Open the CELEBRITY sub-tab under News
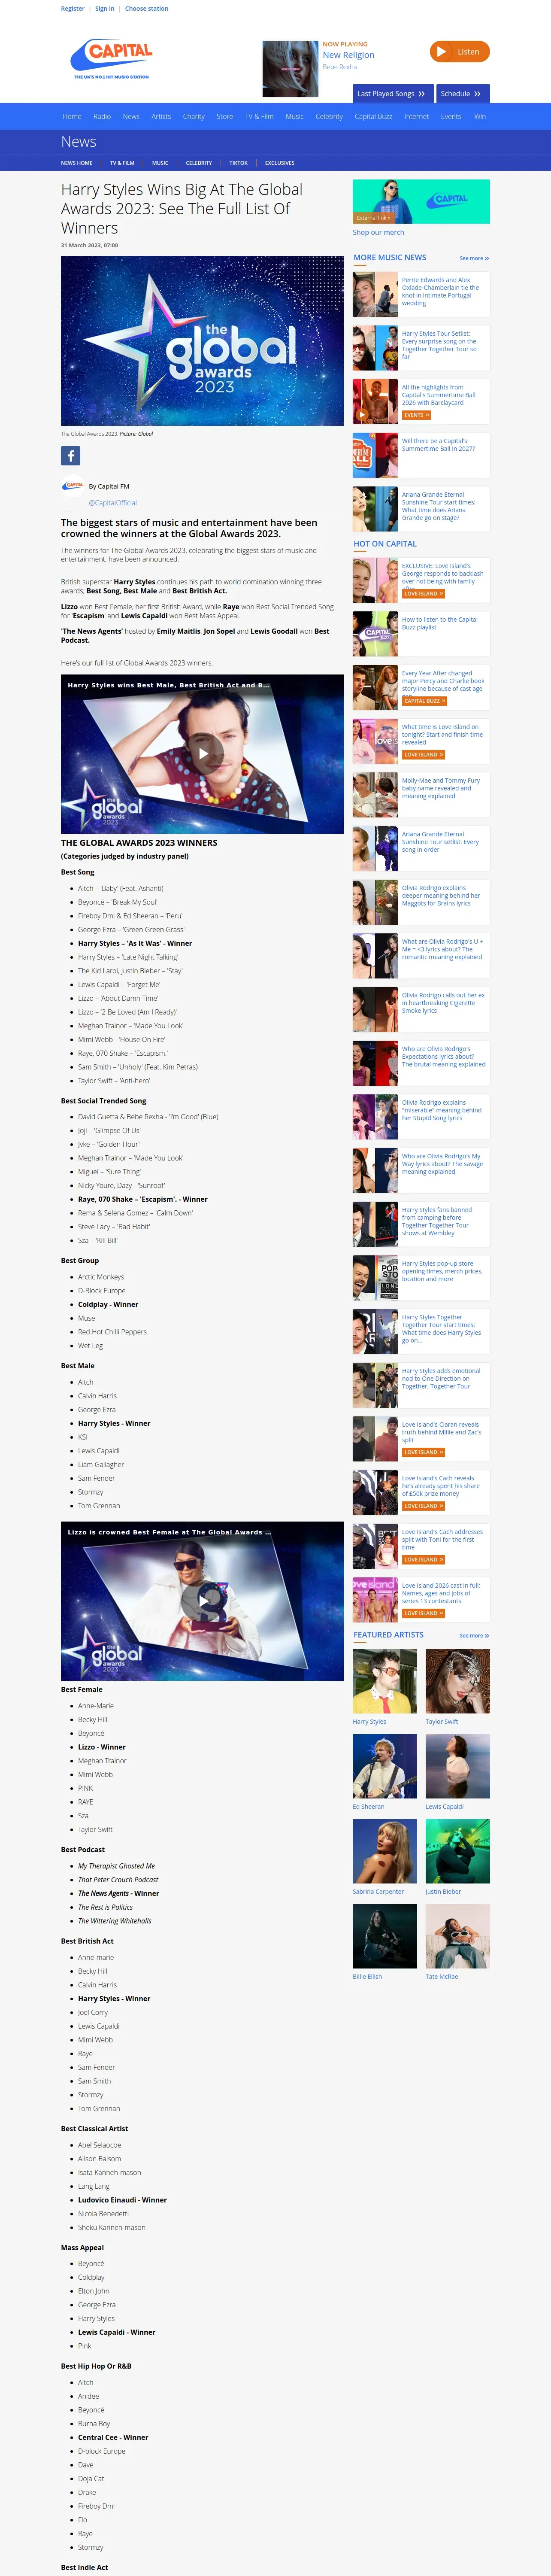 click(199, 163)
